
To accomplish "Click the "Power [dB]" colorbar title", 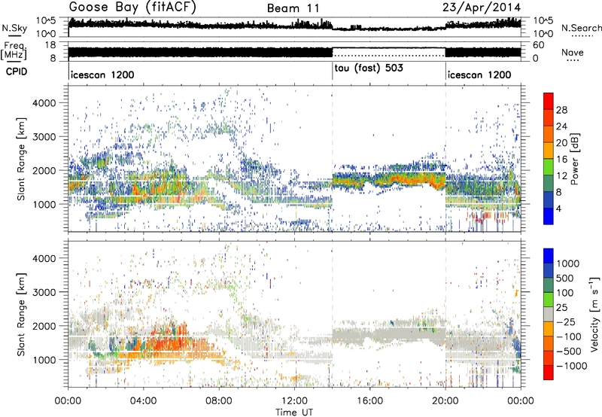I will 574,159.
